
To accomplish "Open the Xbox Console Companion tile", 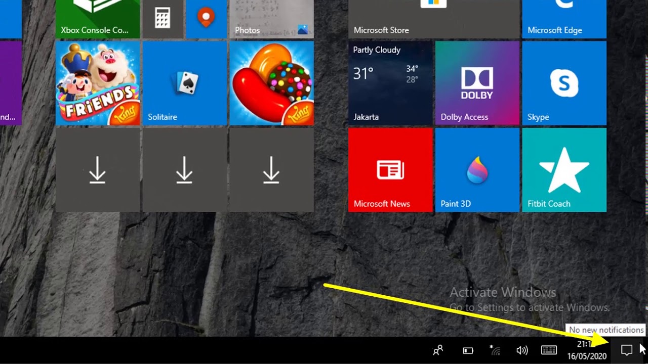I will click(97, 19).
